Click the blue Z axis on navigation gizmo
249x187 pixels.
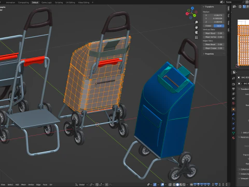tap(192, 8)
